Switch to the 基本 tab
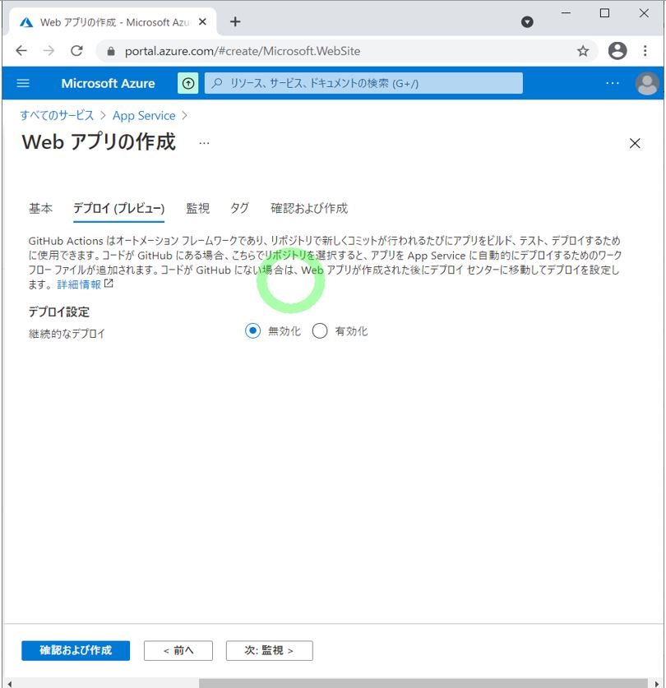Image resolution: width=666 pixels, height=688 pixels. (x=40, y=208)
